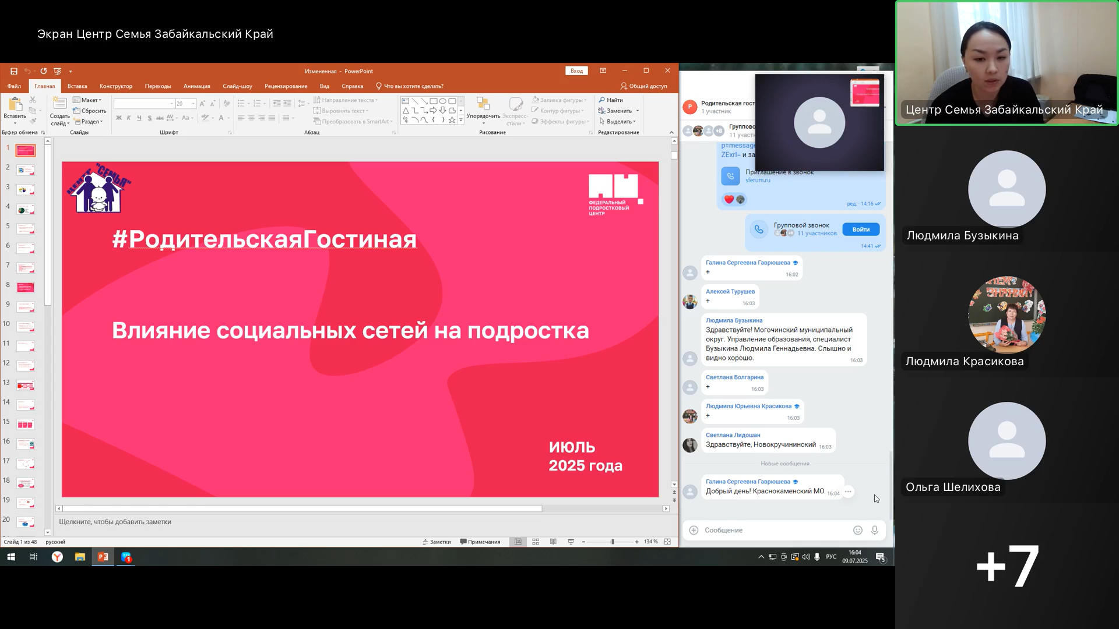Open the Вставка ribbon tab
Image resolution: width=1119 pixels, height=629 pixels.
point(77,86)
